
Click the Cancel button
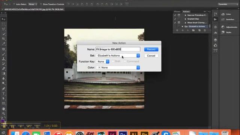151,56
